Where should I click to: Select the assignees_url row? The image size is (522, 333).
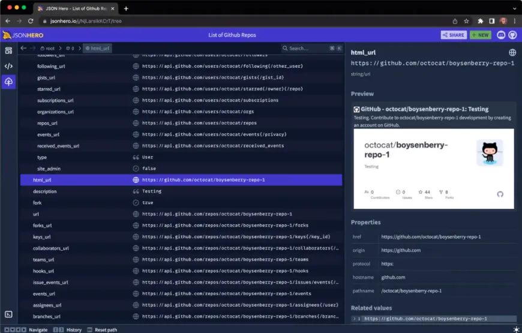point(181,305)
